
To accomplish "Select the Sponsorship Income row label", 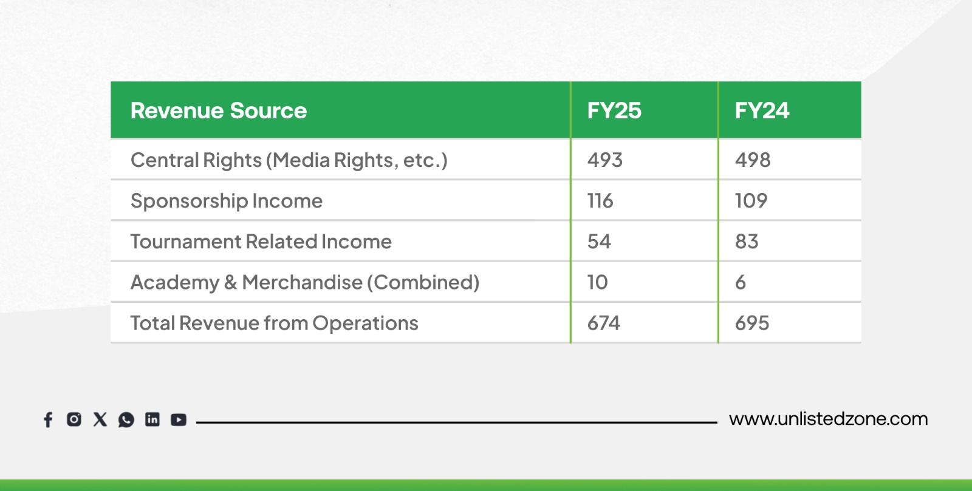I will 227,201.
